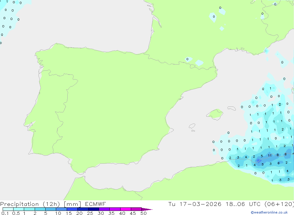Click the '(06+120)' forecast offset text
The width and height of the screenshot is (294, 215).
pos(279,204)
